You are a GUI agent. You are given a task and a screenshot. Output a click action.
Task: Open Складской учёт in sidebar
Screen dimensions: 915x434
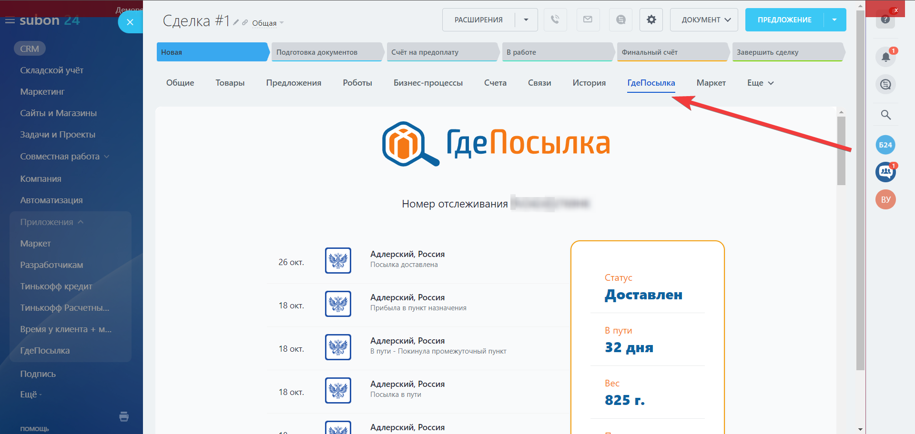pyautogui.click(x=51, y=70)
